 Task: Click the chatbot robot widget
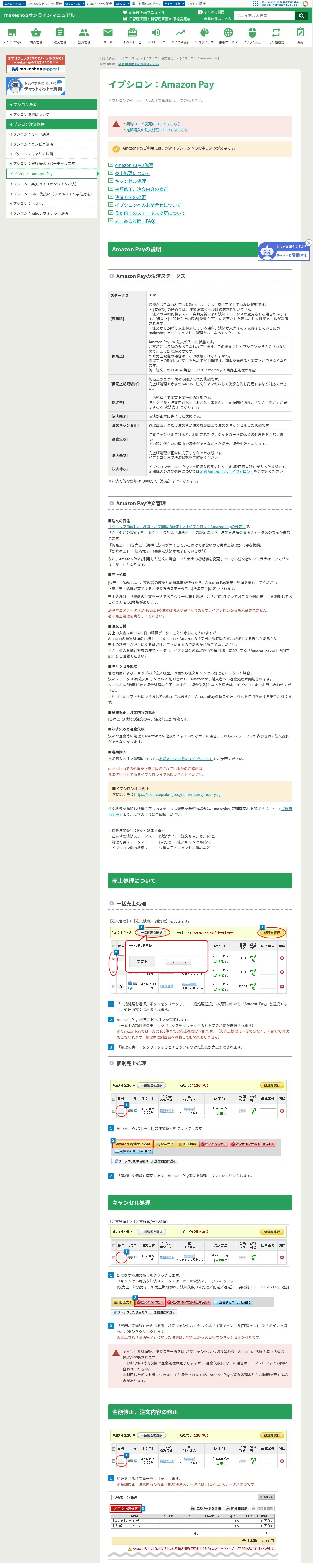tap(283, 251)
